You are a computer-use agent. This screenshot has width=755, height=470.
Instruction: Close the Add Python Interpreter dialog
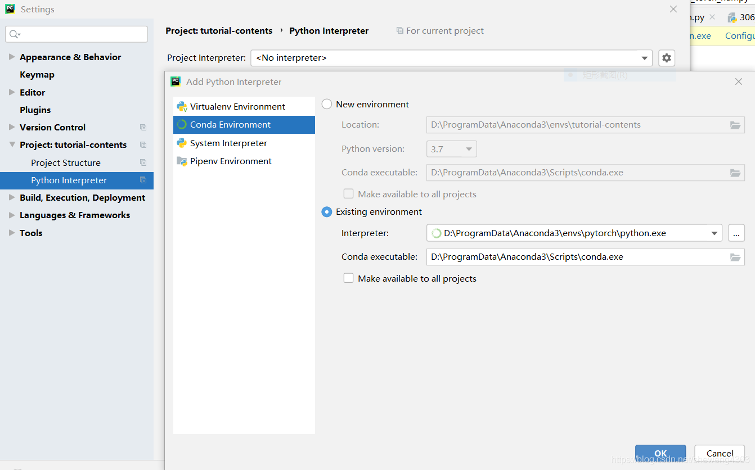tap(739, 82)
